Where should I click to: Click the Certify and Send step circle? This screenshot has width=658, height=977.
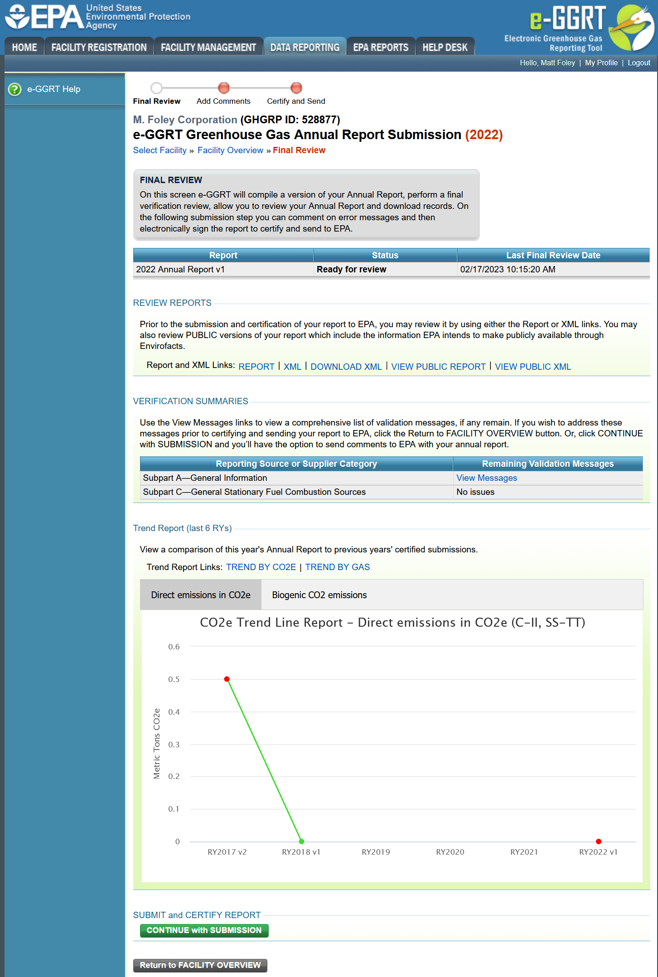296,88
